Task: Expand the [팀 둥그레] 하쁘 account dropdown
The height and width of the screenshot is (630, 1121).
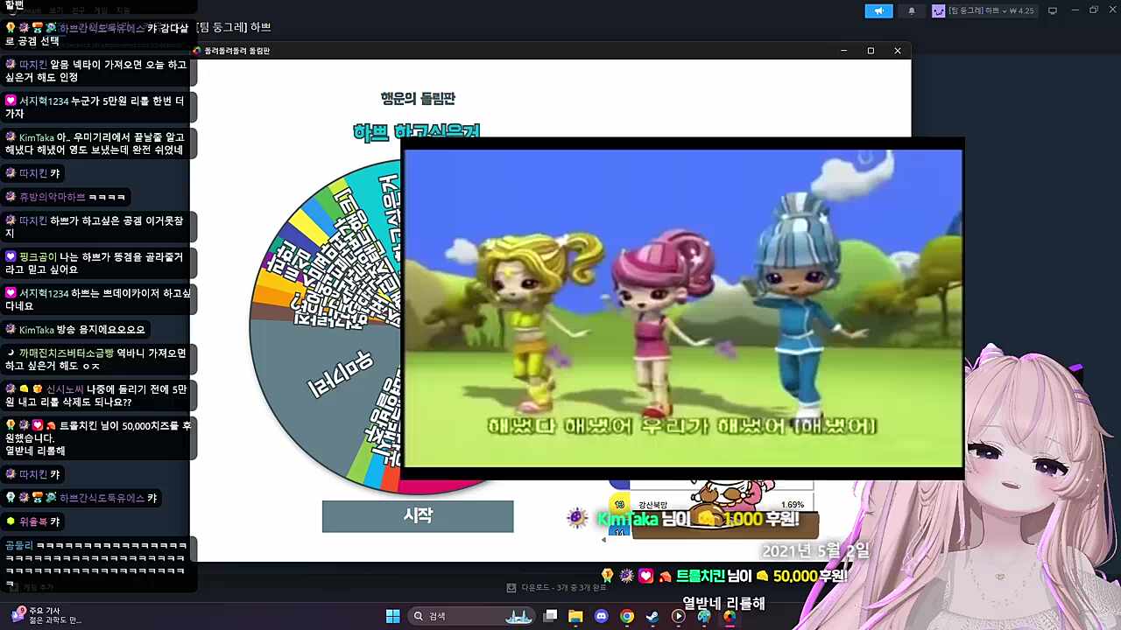Action: point(984,10)
